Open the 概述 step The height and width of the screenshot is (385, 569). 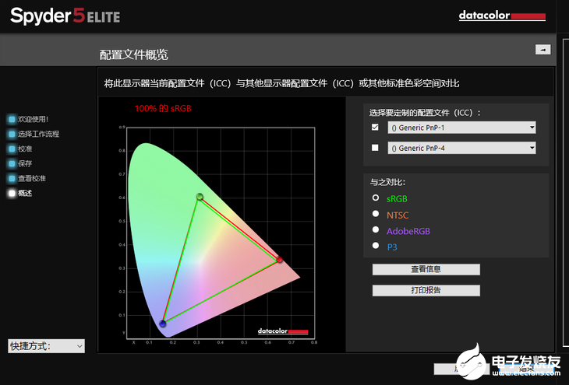pos(25,194)
